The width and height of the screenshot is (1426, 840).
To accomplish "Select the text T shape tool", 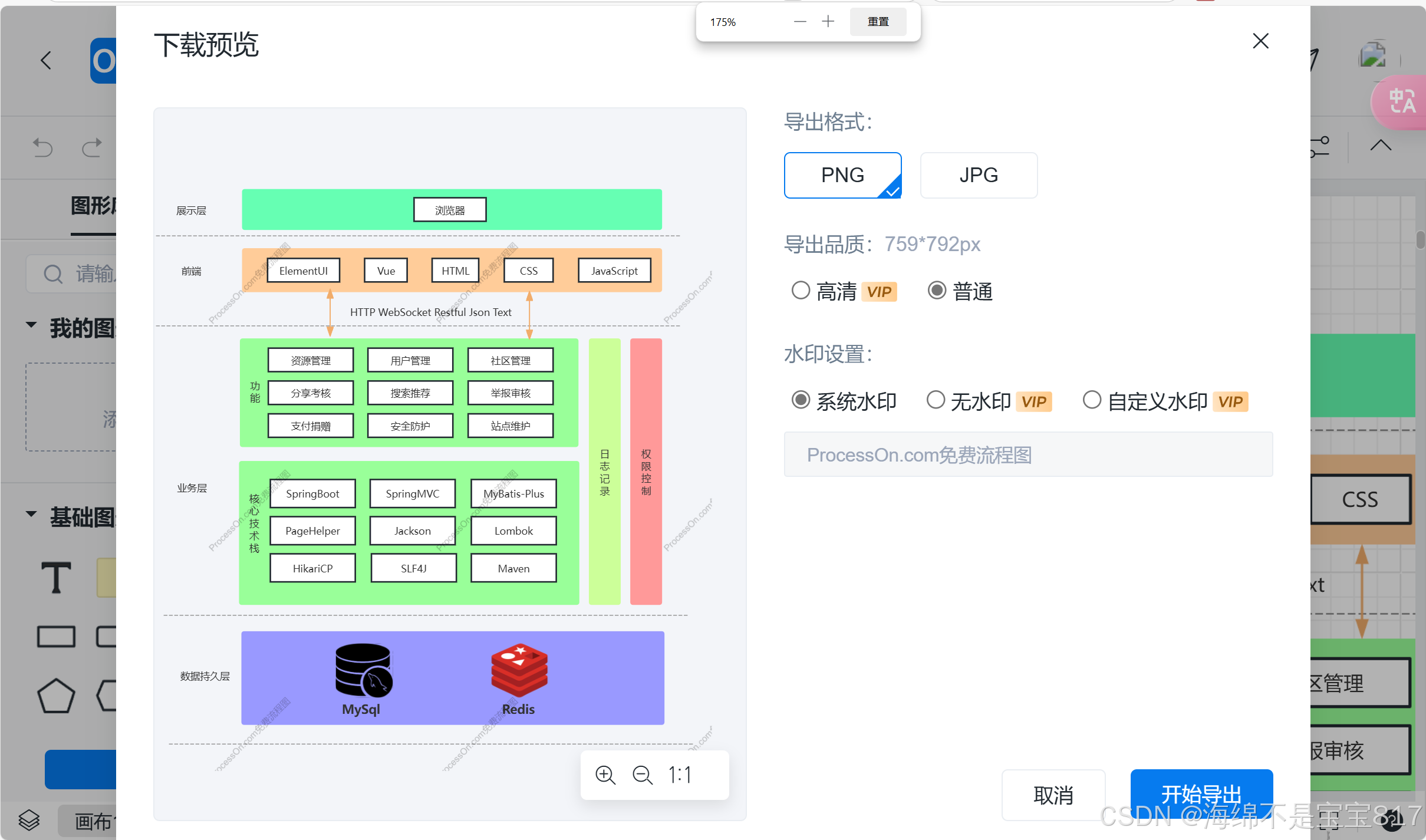I will point(56,577).
